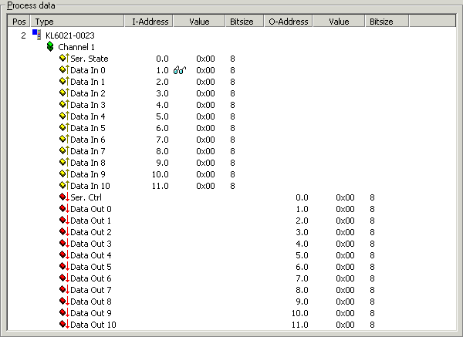The image size is (463, 337).
Task: Select the Data Out 10 entry
Action: click(x=93, y=325)
